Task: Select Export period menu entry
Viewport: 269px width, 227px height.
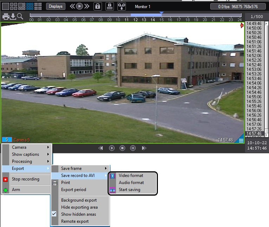Action: coord(73,190)
